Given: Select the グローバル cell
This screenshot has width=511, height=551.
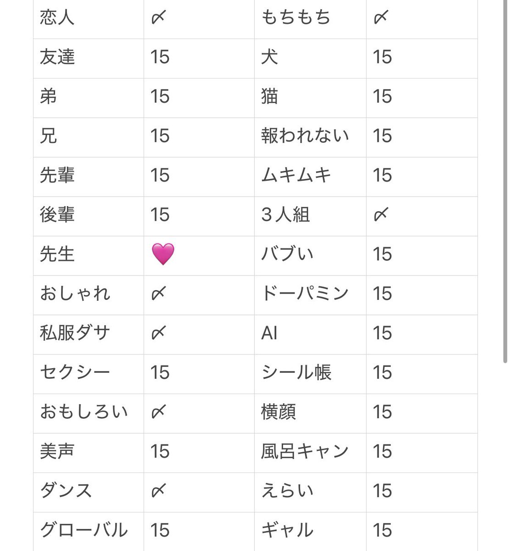Looking at the screenshot, I should click(89, 532).
